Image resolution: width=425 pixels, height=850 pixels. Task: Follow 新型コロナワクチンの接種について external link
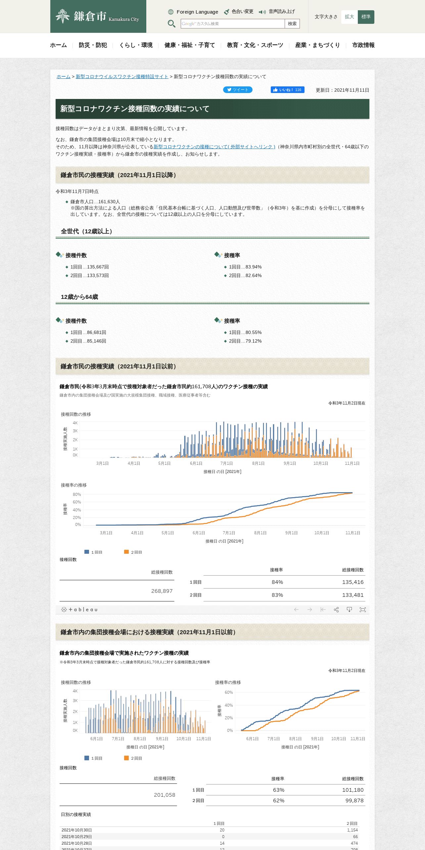[x=214, y=147]
